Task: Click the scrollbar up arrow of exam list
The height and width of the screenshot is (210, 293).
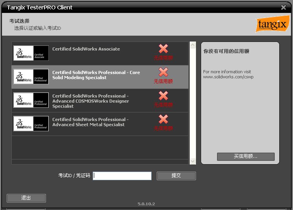Action: point(193,45)
